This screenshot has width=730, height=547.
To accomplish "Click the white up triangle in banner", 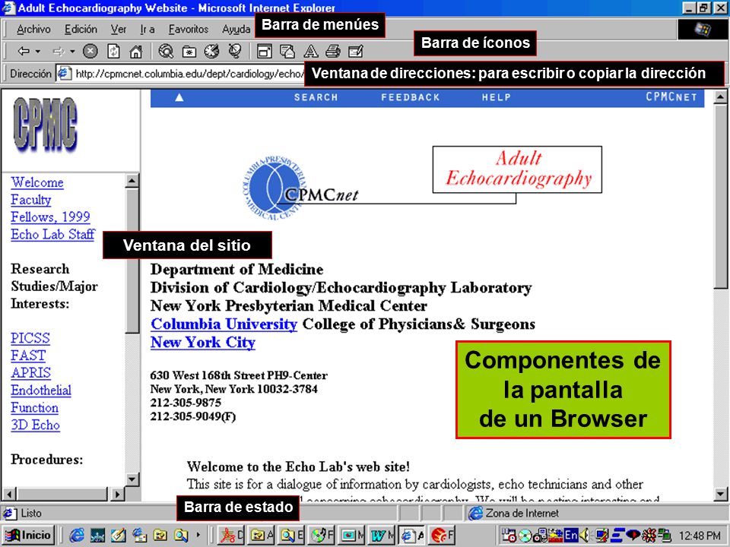I will (179, 97).
